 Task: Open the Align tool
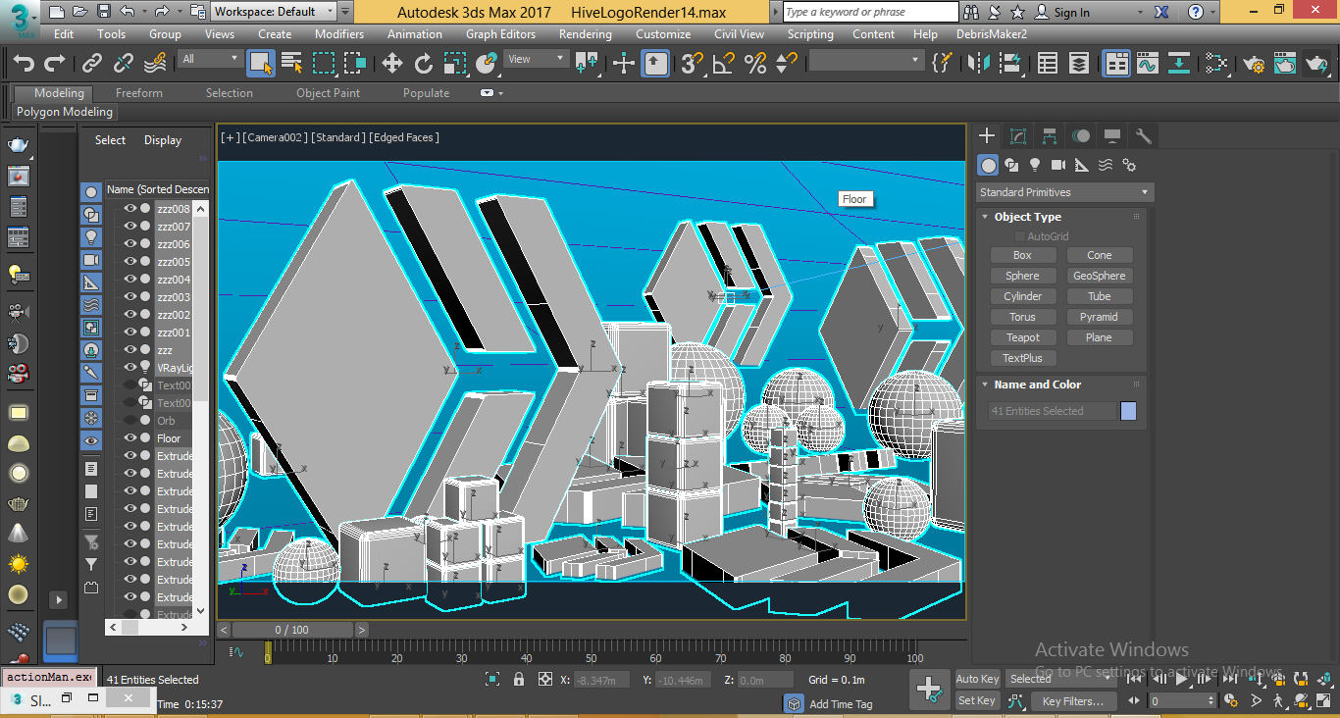[1010, 64]
